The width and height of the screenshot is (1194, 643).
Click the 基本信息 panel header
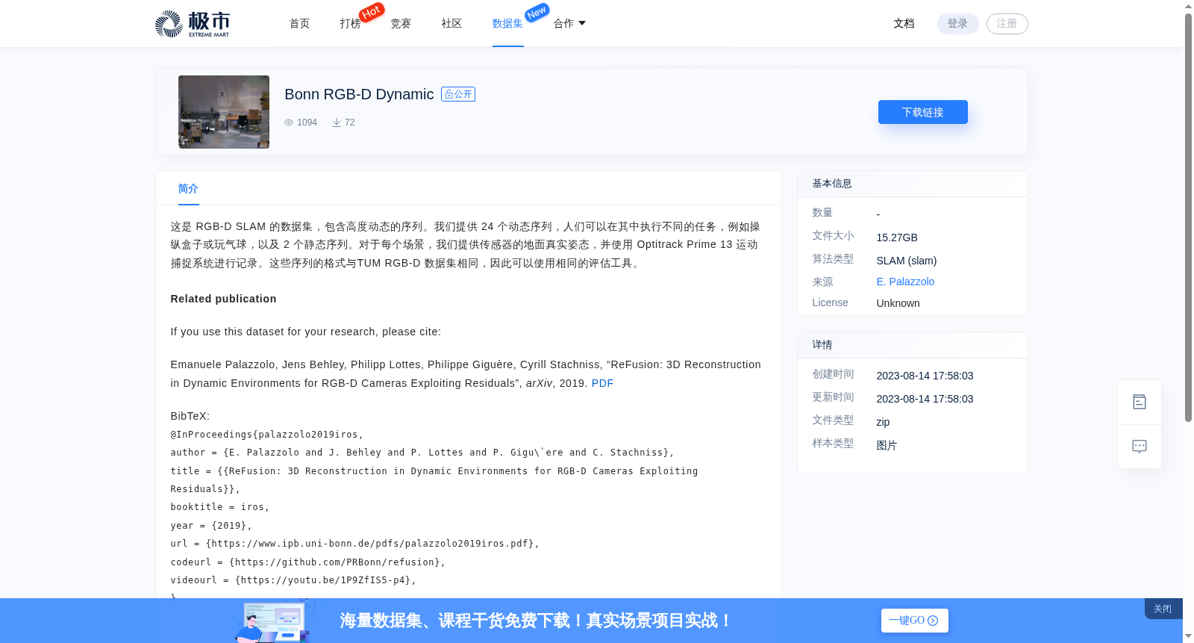[x=913, y=184]
